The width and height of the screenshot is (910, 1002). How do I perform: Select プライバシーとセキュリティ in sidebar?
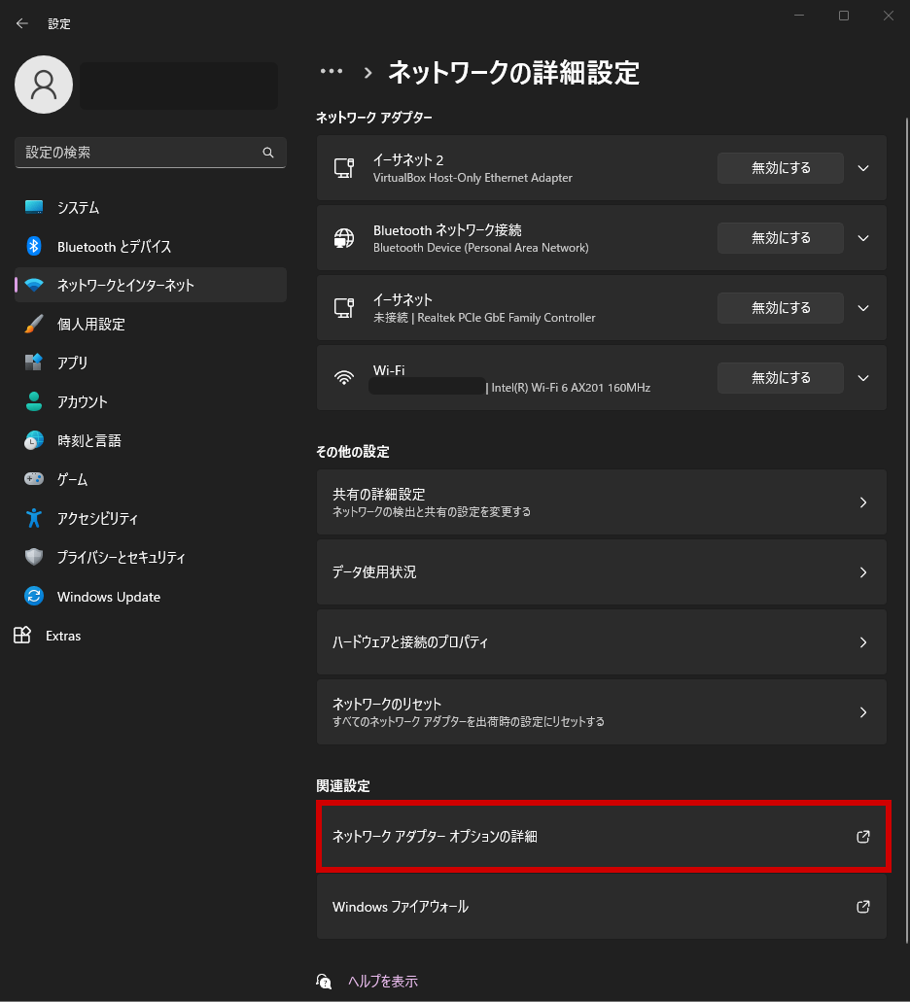pyautogui.click(x=121, y=558)
